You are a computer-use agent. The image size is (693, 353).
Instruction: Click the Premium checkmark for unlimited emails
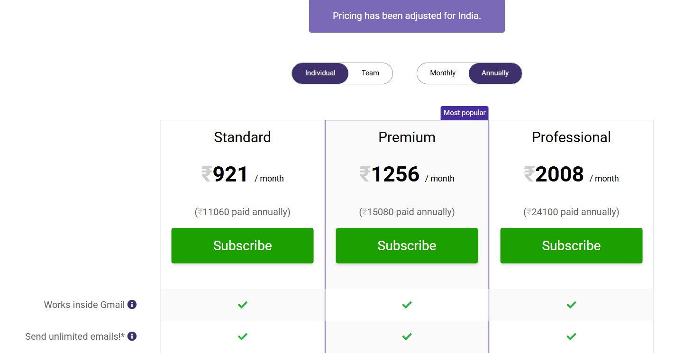407,336
